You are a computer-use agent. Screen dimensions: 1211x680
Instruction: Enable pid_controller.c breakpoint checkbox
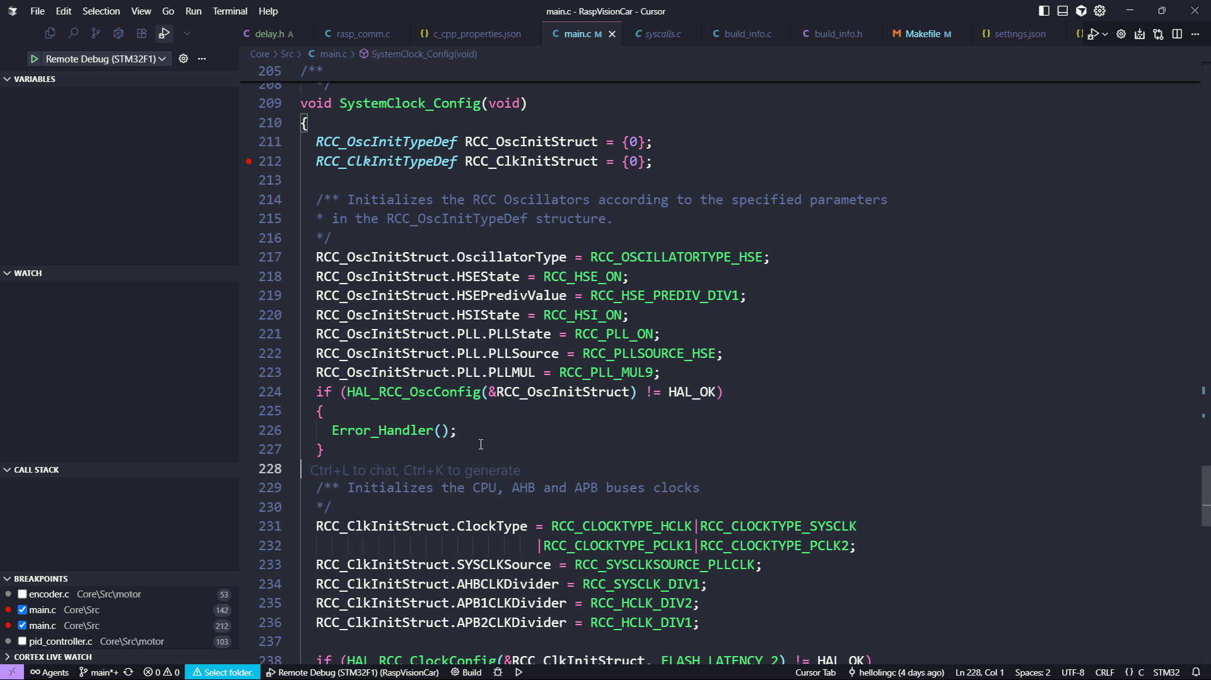coord(22,642)
